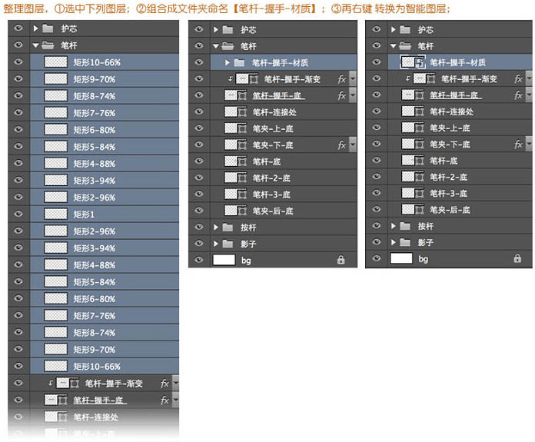Select the 矩形1 layer thumbnail

(x=55, y=214)
